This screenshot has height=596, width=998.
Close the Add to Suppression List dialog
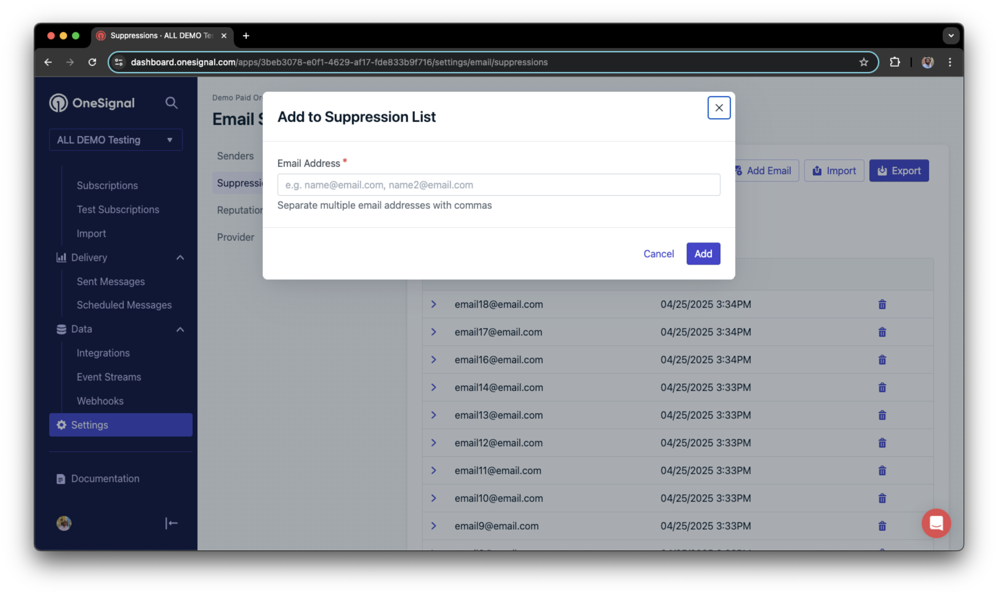click(x=719, y=108)
